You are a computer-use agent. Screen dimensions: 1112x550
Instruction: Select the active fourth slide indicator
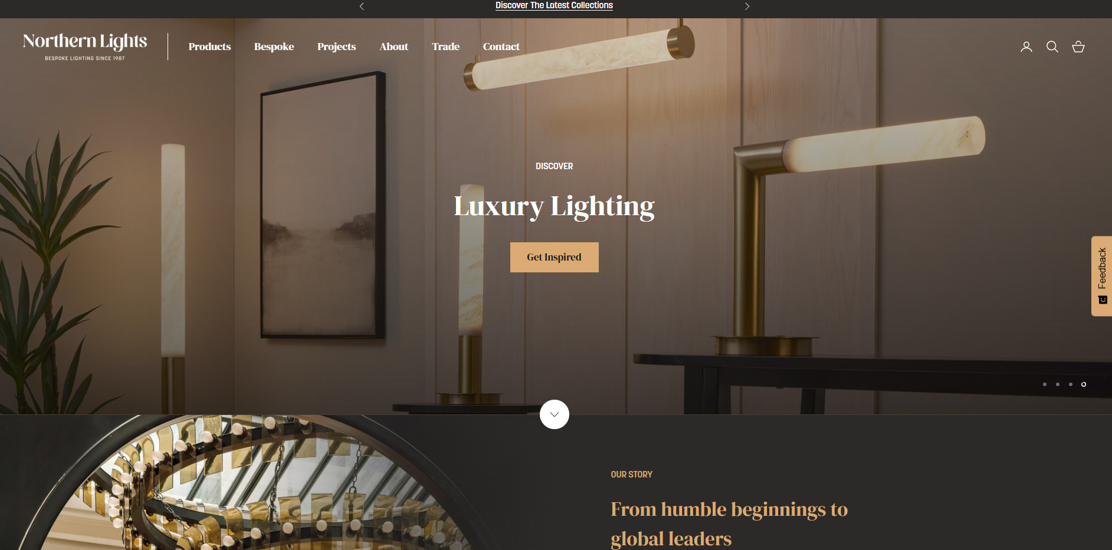click(x=1084, y=384)
